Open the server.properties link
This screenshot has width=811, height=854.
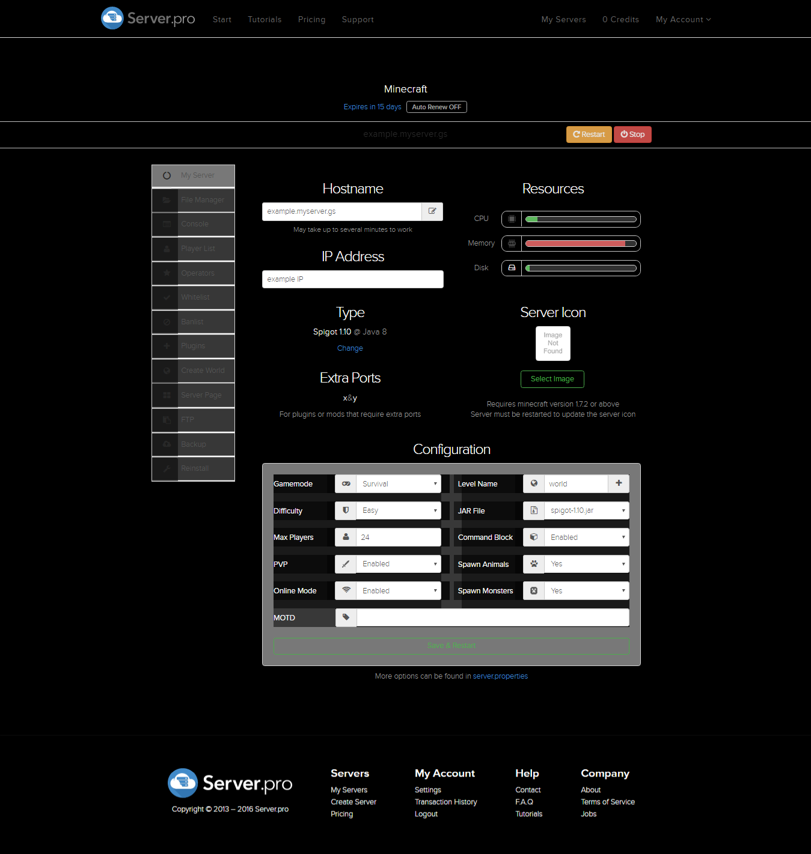(x=500, y=676)
